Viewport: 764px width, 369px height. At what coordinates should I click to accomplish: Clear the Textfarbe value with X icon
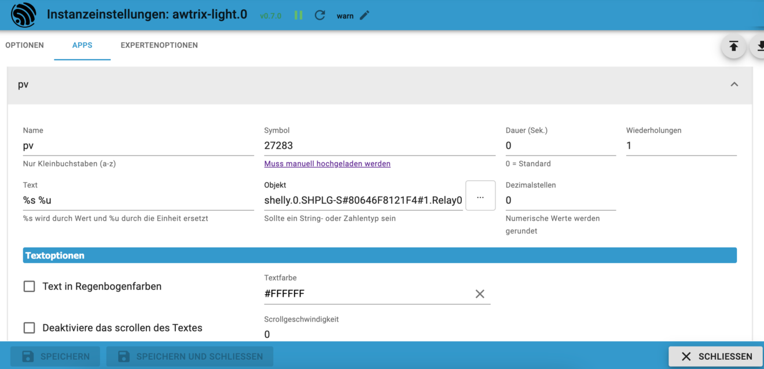coord(480,294)
